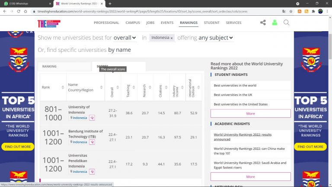The height and width of the screenshot is (187, 332).
Task: Open the any subject dropdown
Action: point(216,38)
